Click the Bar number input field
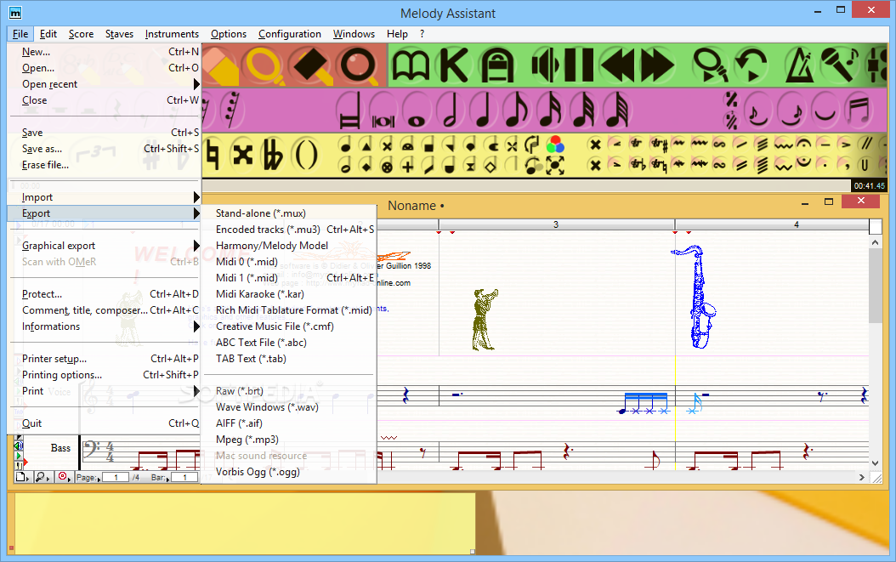The width and height of the screenshot is (896, 562). coord(184,477)
